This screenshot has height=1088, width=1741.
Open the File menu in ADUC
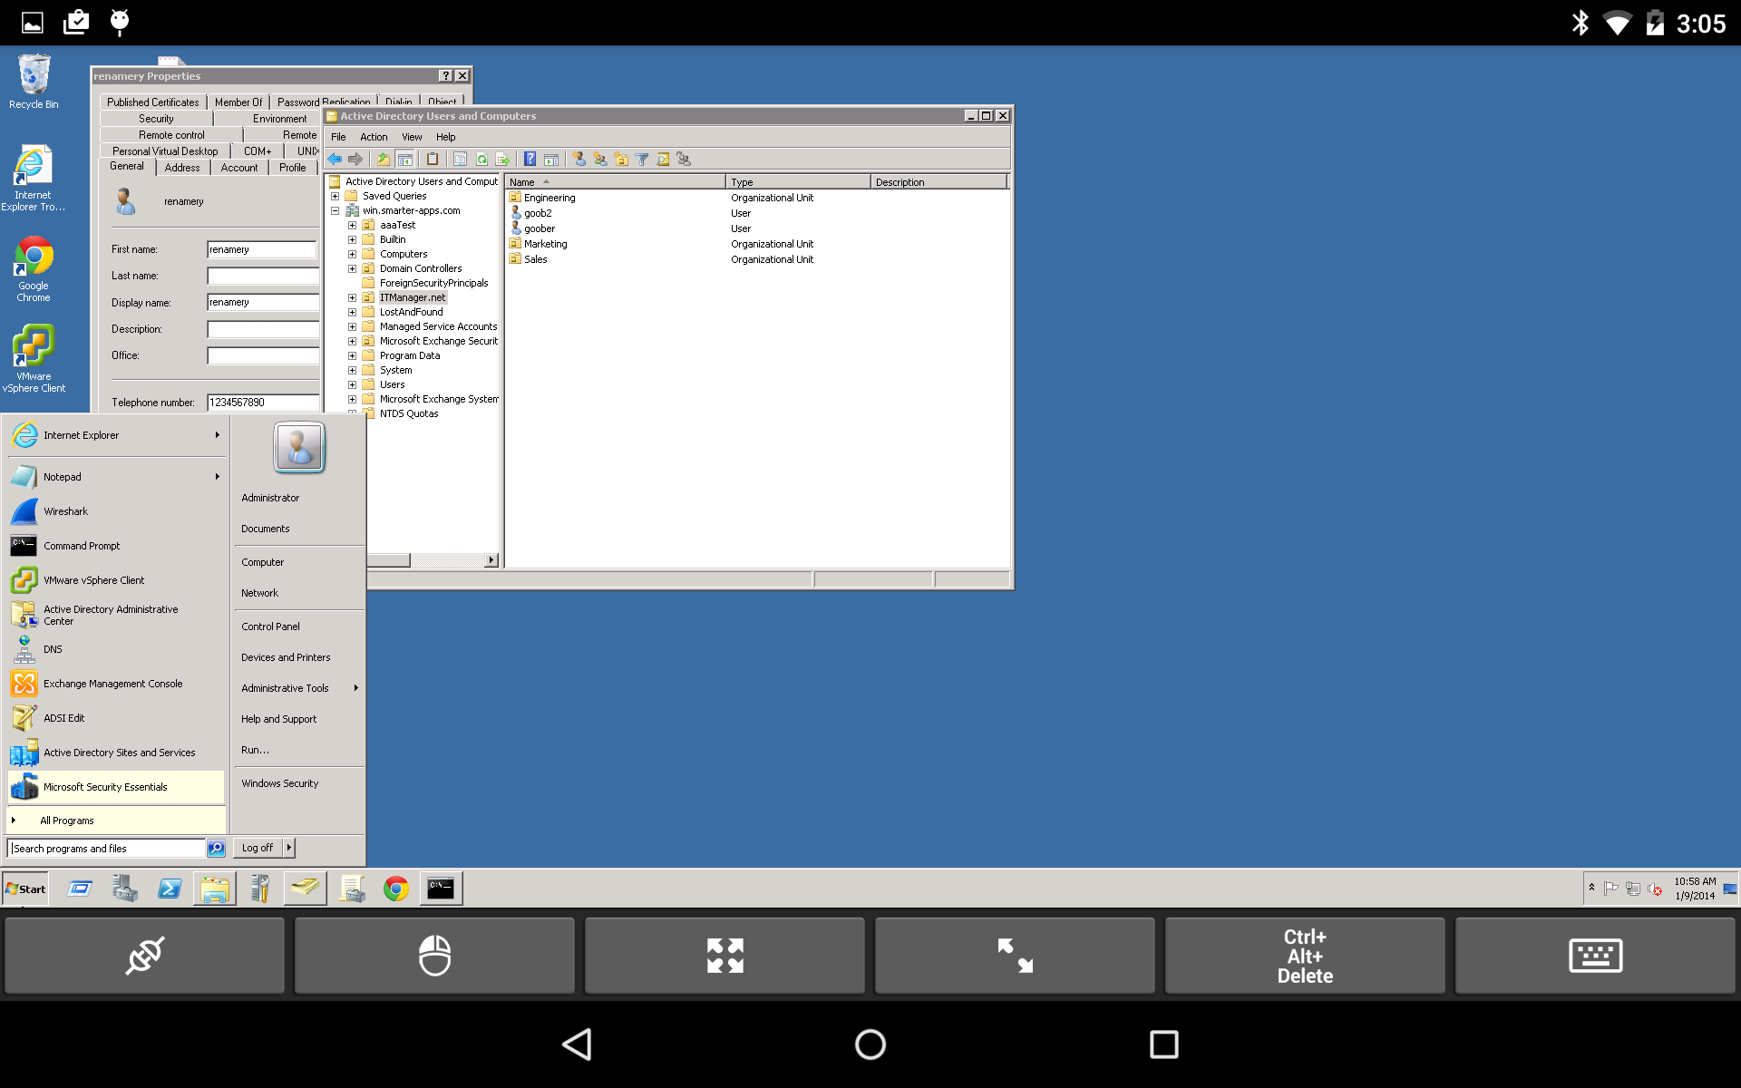click(338, 137)
